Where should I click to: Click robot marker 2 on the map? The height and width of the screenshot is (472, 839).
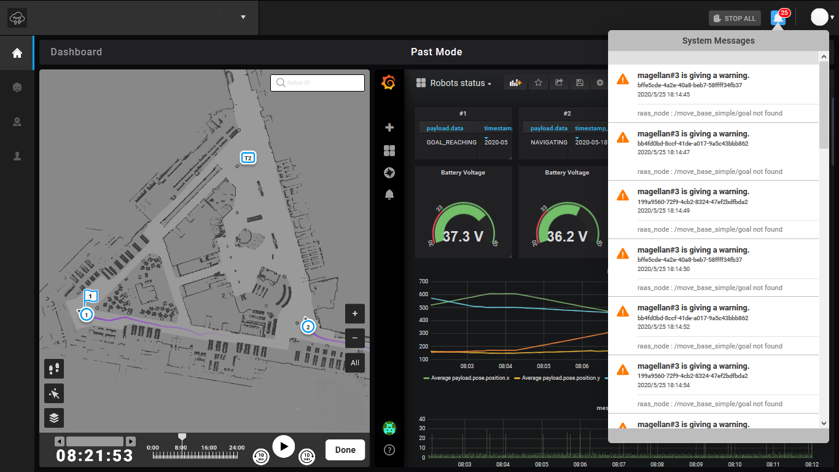pyautogui.click(x=308, y=326)
